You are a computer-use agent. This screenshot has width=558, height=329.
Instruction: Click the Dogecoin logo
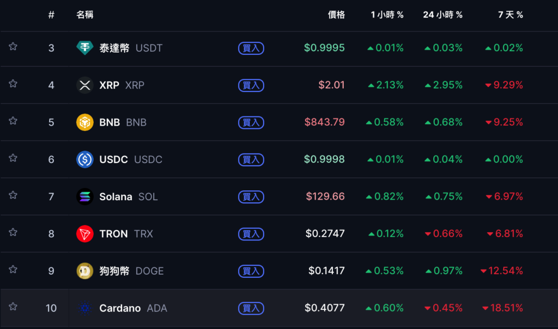[84, 271]
